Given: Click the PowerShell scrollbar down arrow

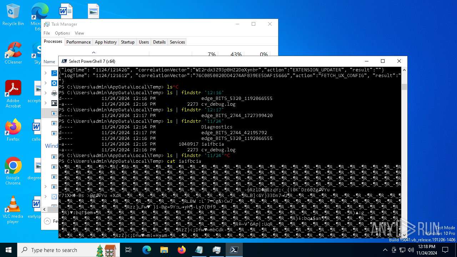Looking at the screenshot, I should point(404,235).
